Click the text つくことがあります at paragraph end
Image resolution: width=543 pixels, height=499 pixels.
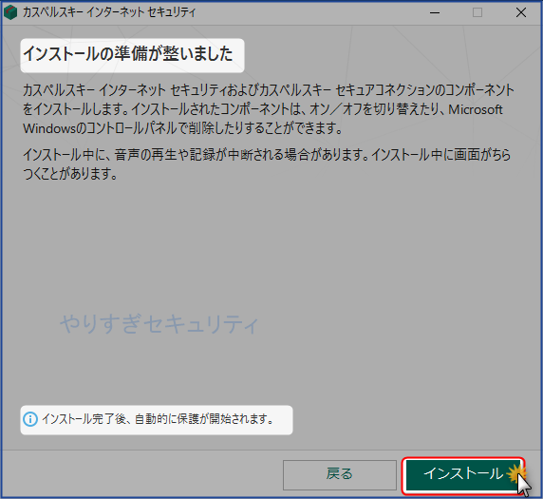[70, 174]
